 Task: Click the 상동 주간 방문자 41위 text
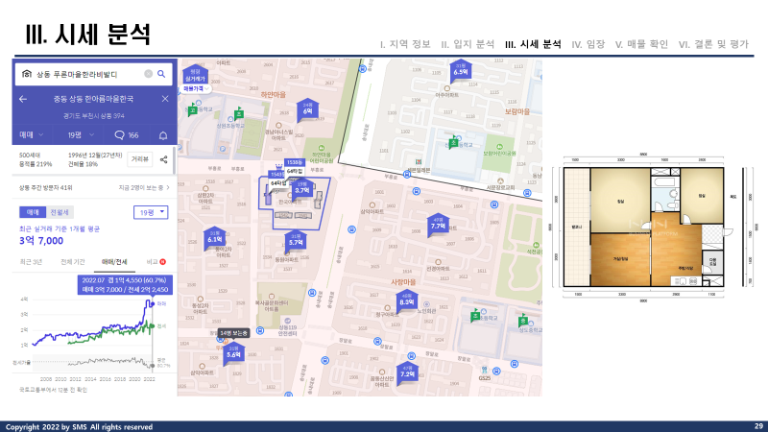click(x=45, y=187)
